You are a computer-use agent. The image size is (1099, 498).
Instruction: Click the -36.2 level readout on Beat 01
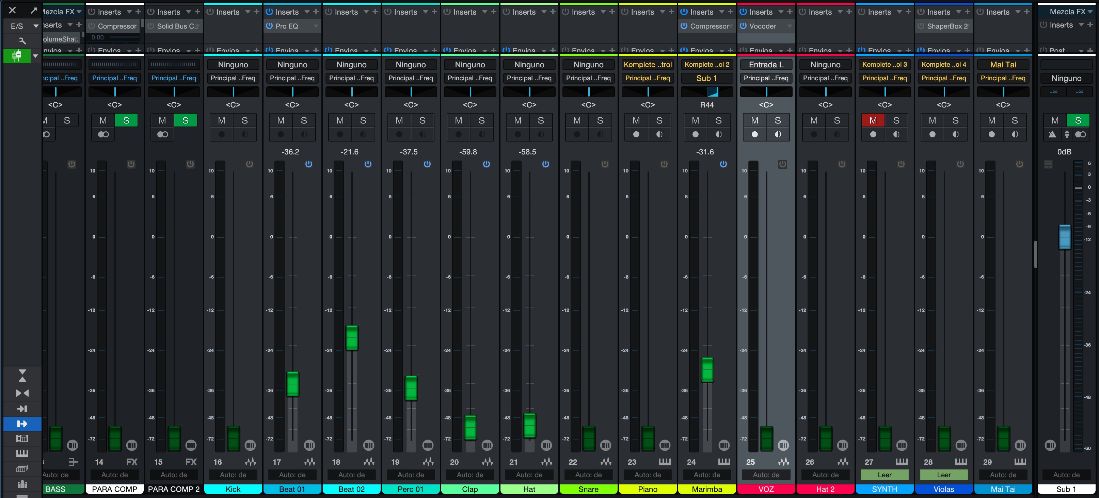[x=290, y=152]
